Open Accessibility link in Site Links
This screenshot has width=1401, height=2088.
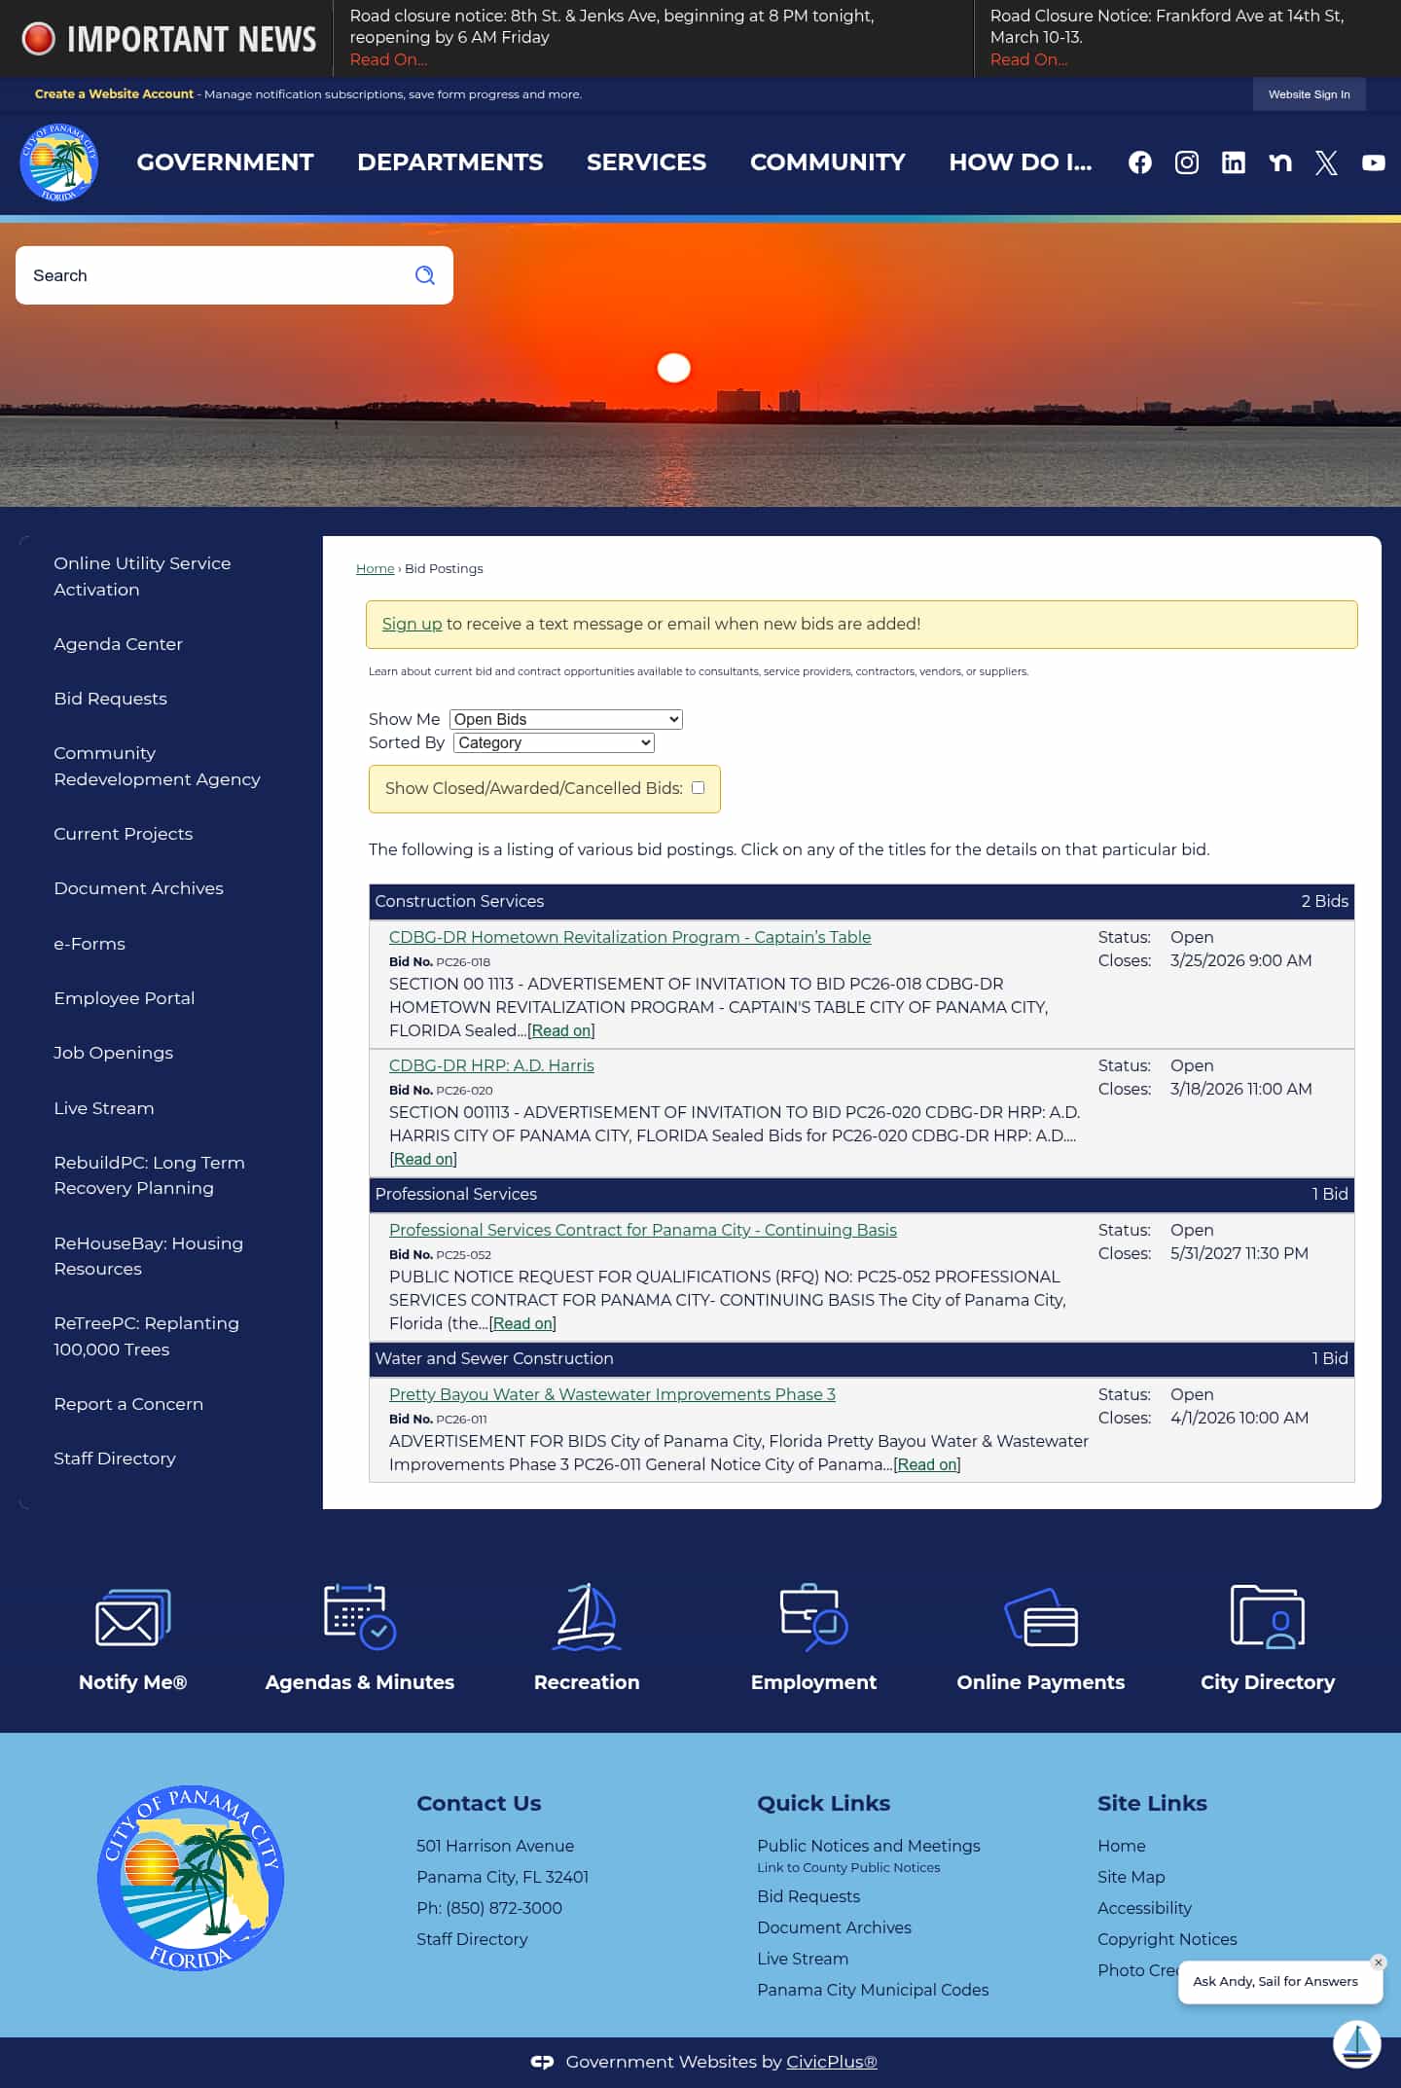[1144, 1908]
